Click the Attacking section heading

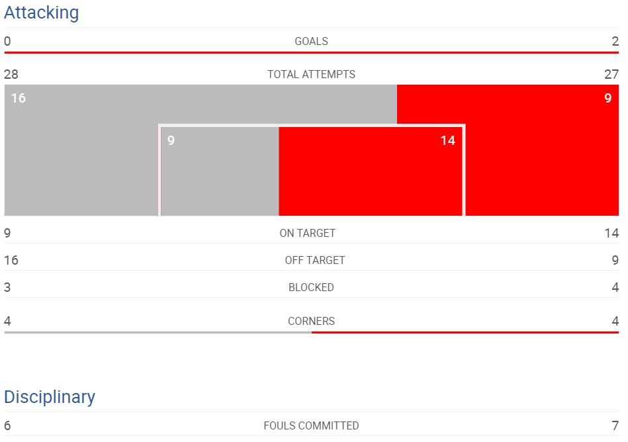click(41, 13)
